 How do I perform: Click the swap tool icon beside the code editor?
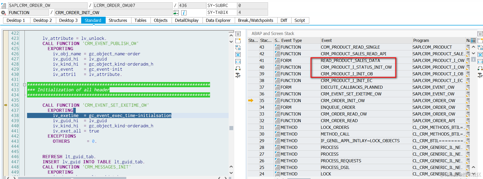click(238, 48)
